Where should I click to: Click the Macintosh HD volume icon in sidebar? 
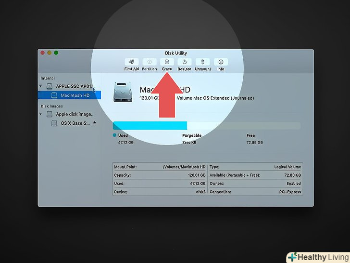tap(54, 95)
